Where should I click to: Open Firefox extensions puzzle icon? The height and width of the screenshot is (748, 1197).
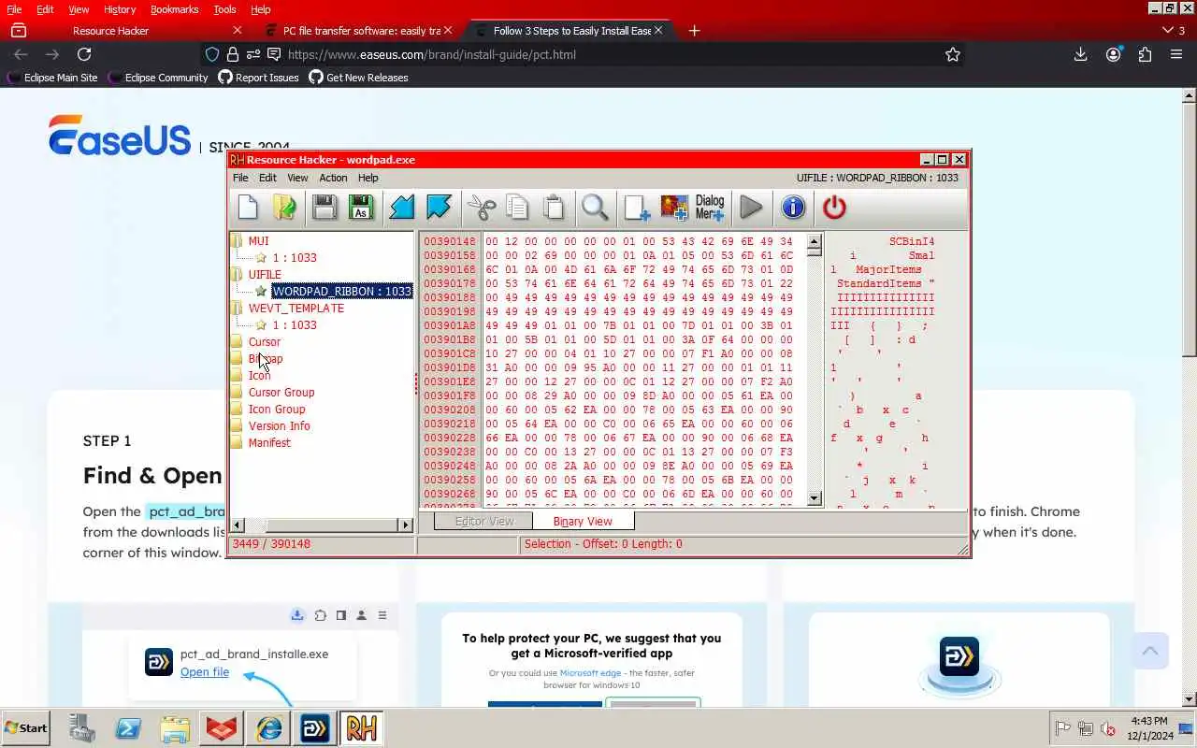(x=1145, y=54)
